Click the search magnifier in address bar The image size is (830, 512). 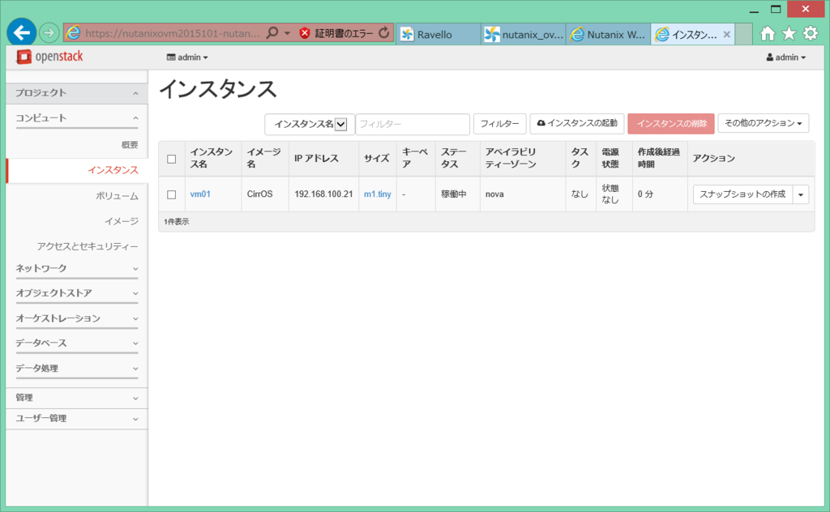[272, 33]
